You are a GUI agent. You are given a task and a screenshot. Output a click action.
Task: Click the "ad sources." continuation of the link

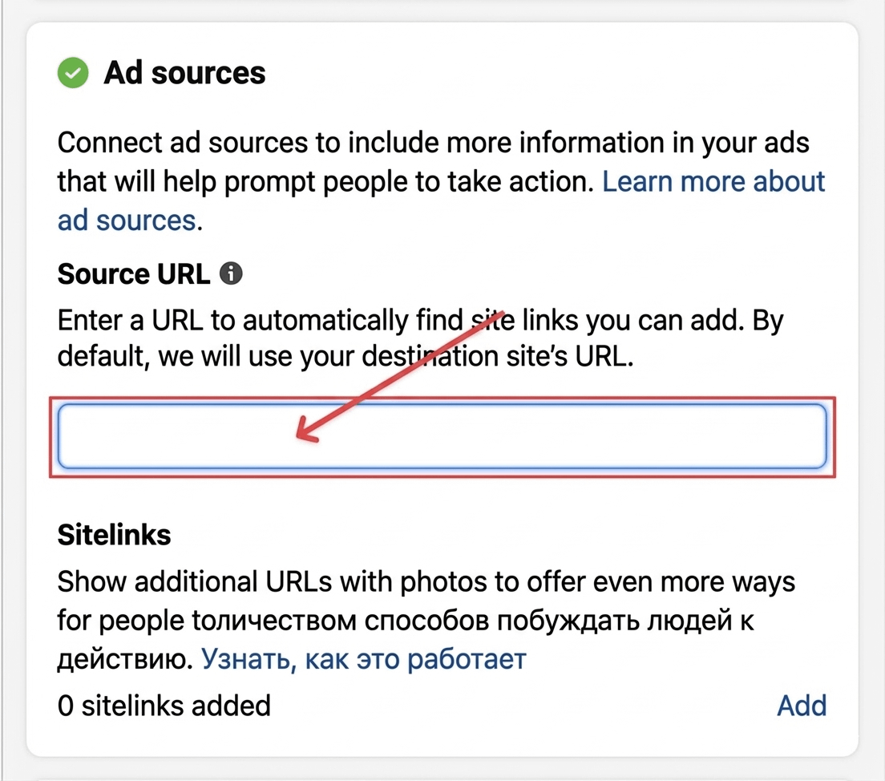128,220
